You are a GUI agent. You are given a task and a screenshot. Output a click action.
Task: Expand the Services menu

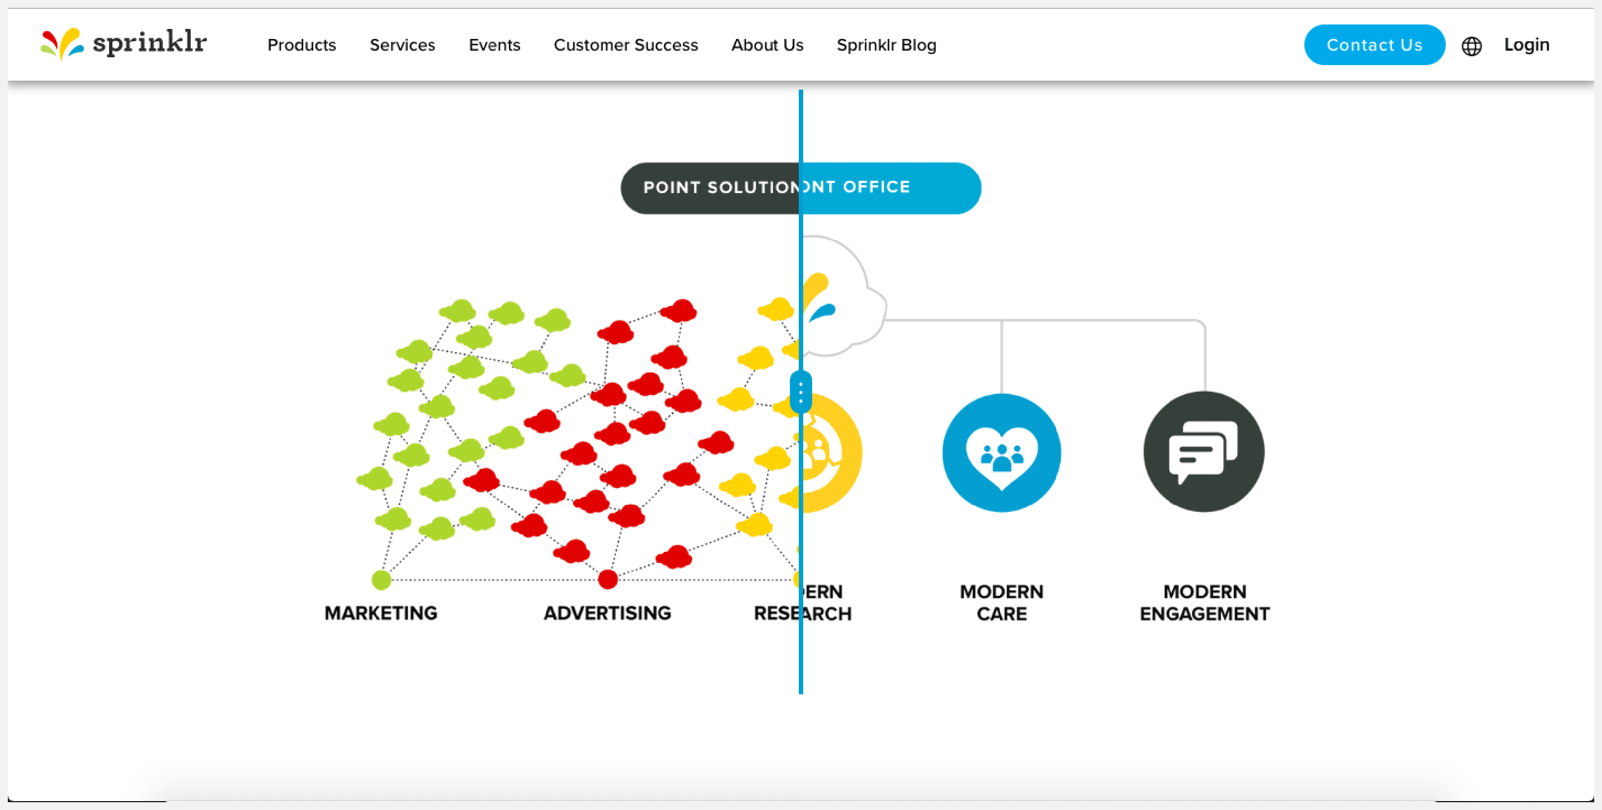402,45
